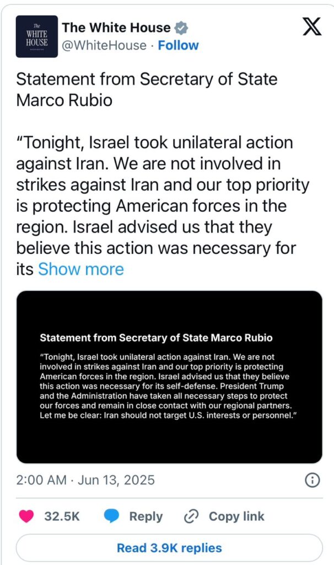Open The White House display name
This screenshot has width=334, height=565.
pyautogui.click(x=116, y=28)
